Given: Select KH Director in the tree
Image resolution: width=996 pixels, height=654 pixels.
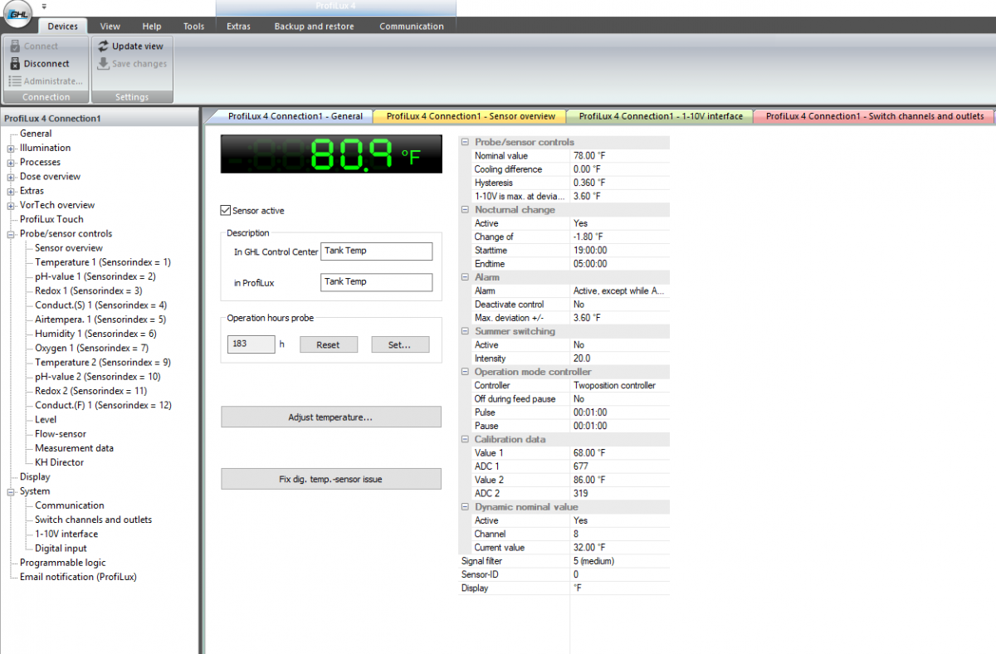Looking at the screenshot, I should (x=60, y=463).
